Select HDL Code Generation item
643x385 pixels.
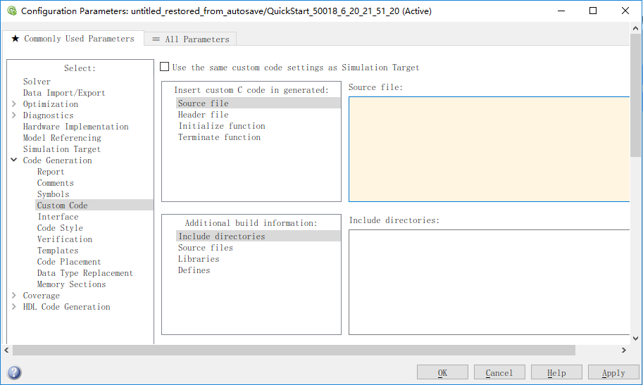[x=66, y=307]
